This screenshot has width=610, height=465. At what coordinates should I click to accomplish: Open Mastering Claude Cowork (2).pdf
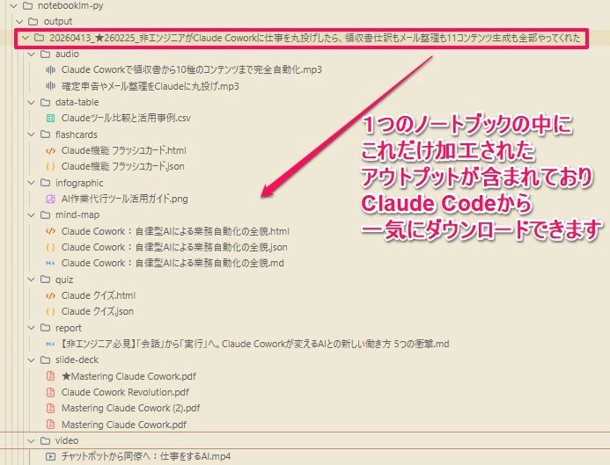(130, 408)
